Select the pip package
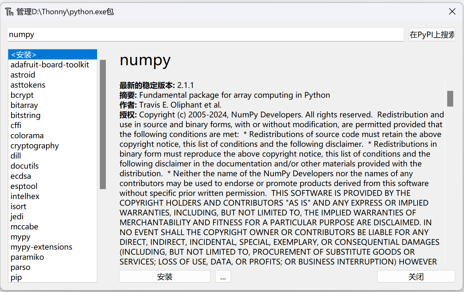The height and width of the screenshot is (292, 464). pos(16,277)
